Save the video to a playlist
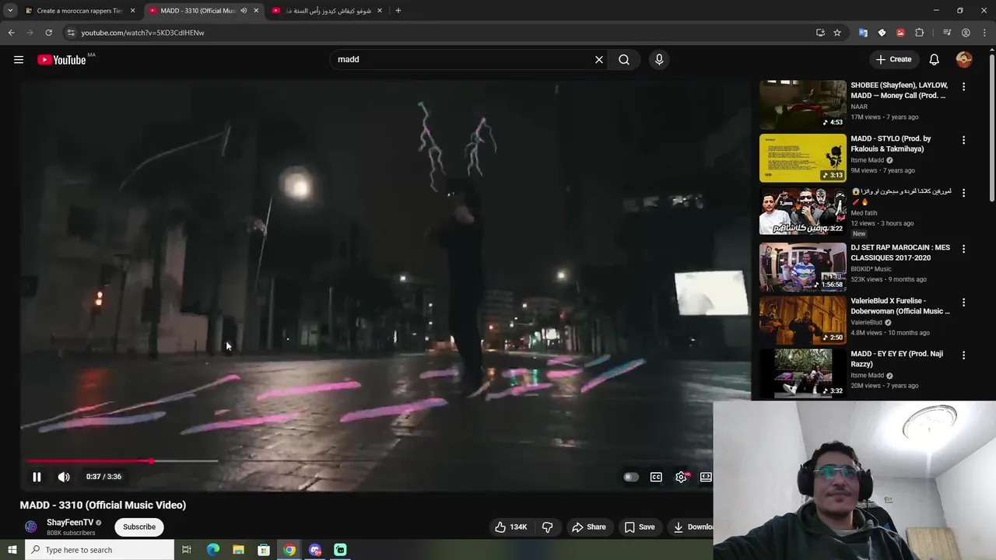996x560 pixels. point(640,527)
